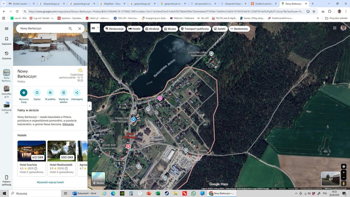The width and height of the screenshot is (350, 197).
Task: Open Hotel Szarlota card
Action: [32, 158]
